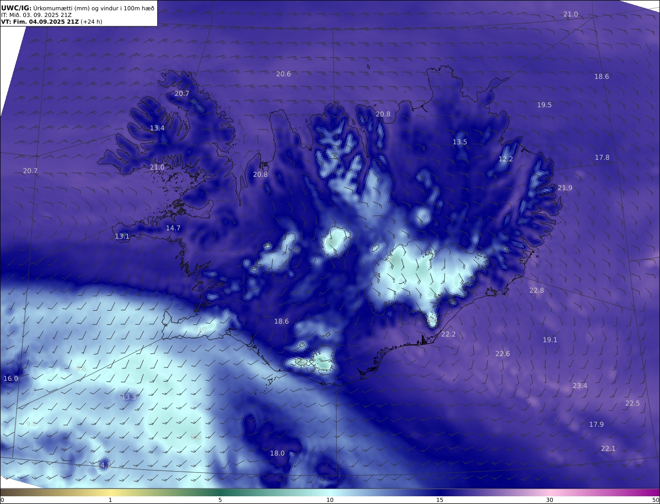The width and height of the screenshot is (660, 504).
Task: Click the colorbar tick label '1'
Action: tap(110, 500)
